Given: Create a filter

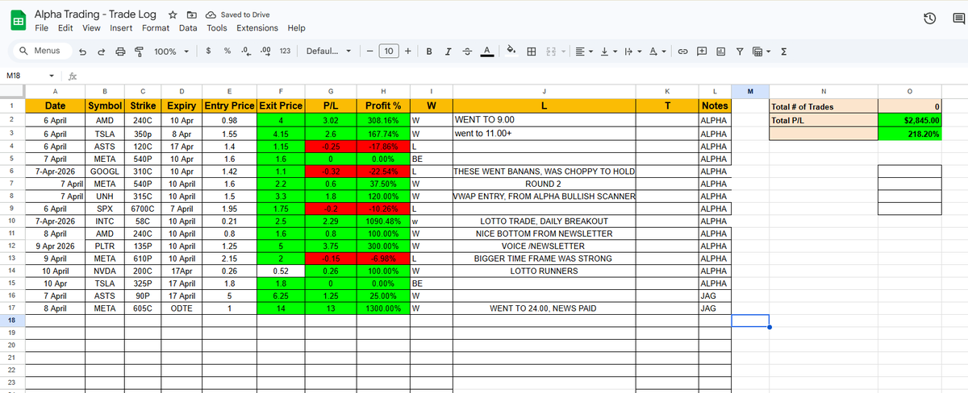Looking at the screenshot, I should [x=739, y=51].
